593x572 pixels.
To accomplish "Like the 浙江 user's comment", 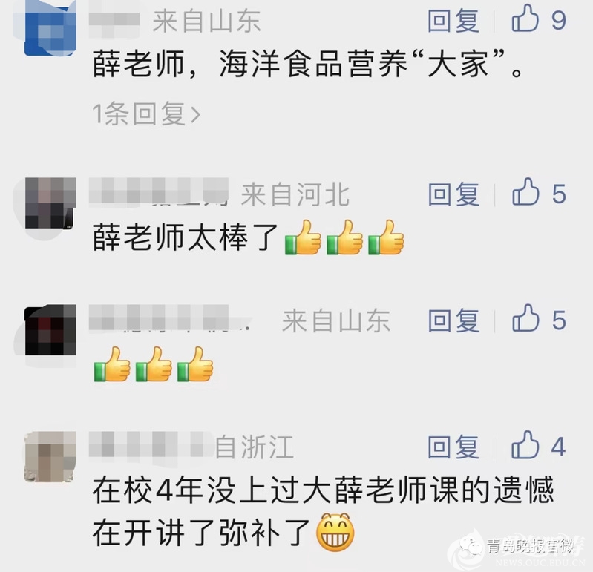I will (525, 446).
